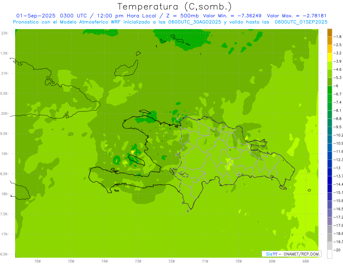Click the title "Temperatura (C,somb.)"
Image resolution: width=343 pixels, height=265 pixels.
coord(174,7)
